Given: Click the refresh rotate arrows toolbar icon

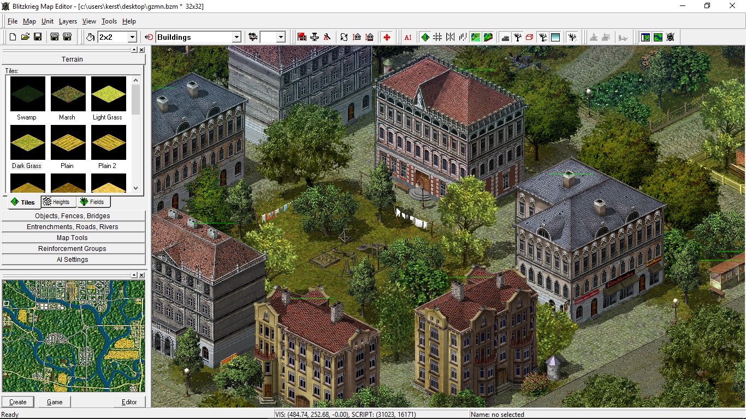Looking at the screenshot, I should coord(344,37).
